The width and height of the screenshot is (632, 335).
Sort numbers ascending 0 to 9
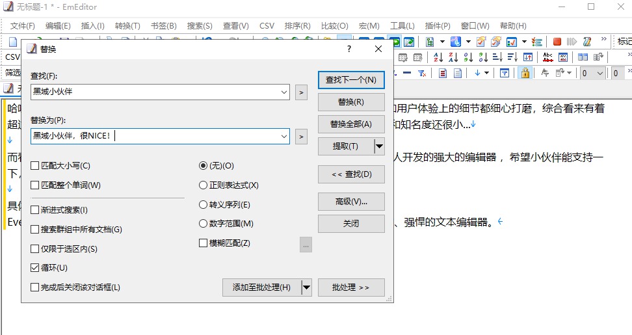pyautogui.click(x=468, y=57)
